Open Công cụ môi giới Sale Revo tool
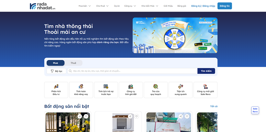The image size is (266, 132). click(205, 90)
